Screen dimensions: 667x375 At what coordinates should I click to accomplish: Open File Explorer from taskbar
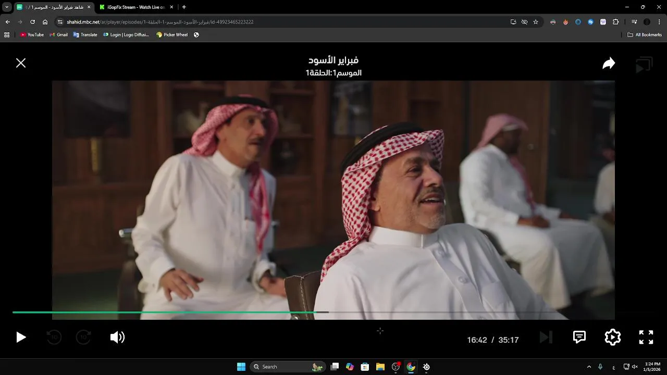tap(380, 367)
